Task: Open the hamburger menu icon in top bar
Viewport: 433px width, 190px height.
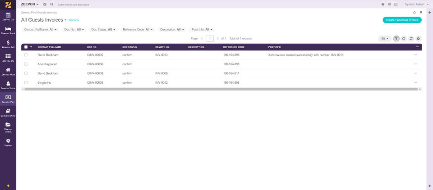Action: point(389,5)
